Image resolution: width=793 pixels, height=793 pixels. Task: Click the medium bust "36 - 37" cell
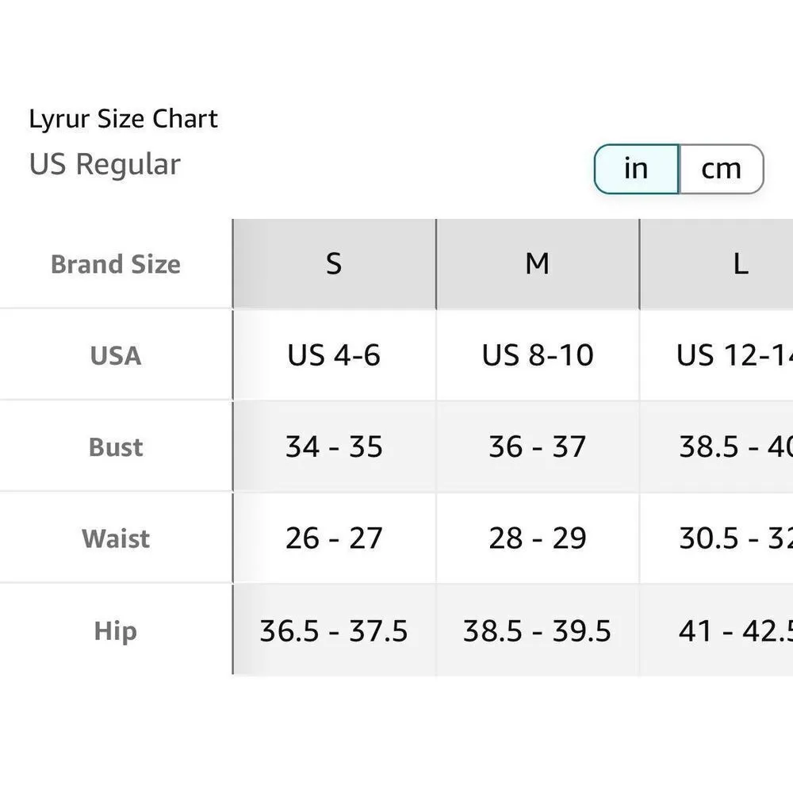click(537, 447)
